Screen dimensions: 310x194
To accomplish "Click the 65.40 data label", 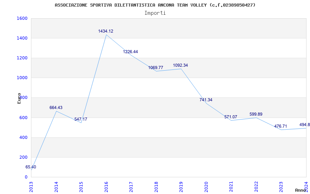I will [31, 167].
